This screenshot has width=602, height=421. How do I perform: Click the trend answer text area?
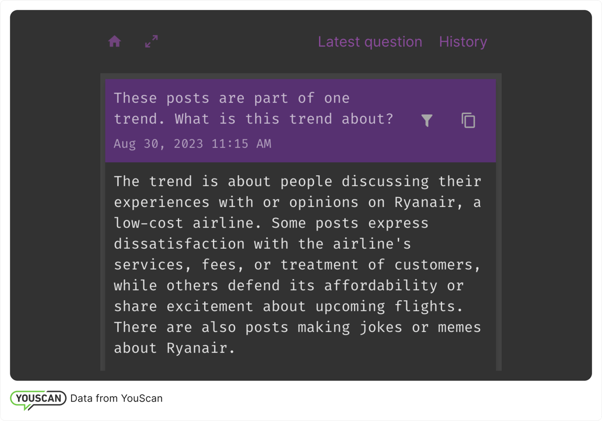296,263
